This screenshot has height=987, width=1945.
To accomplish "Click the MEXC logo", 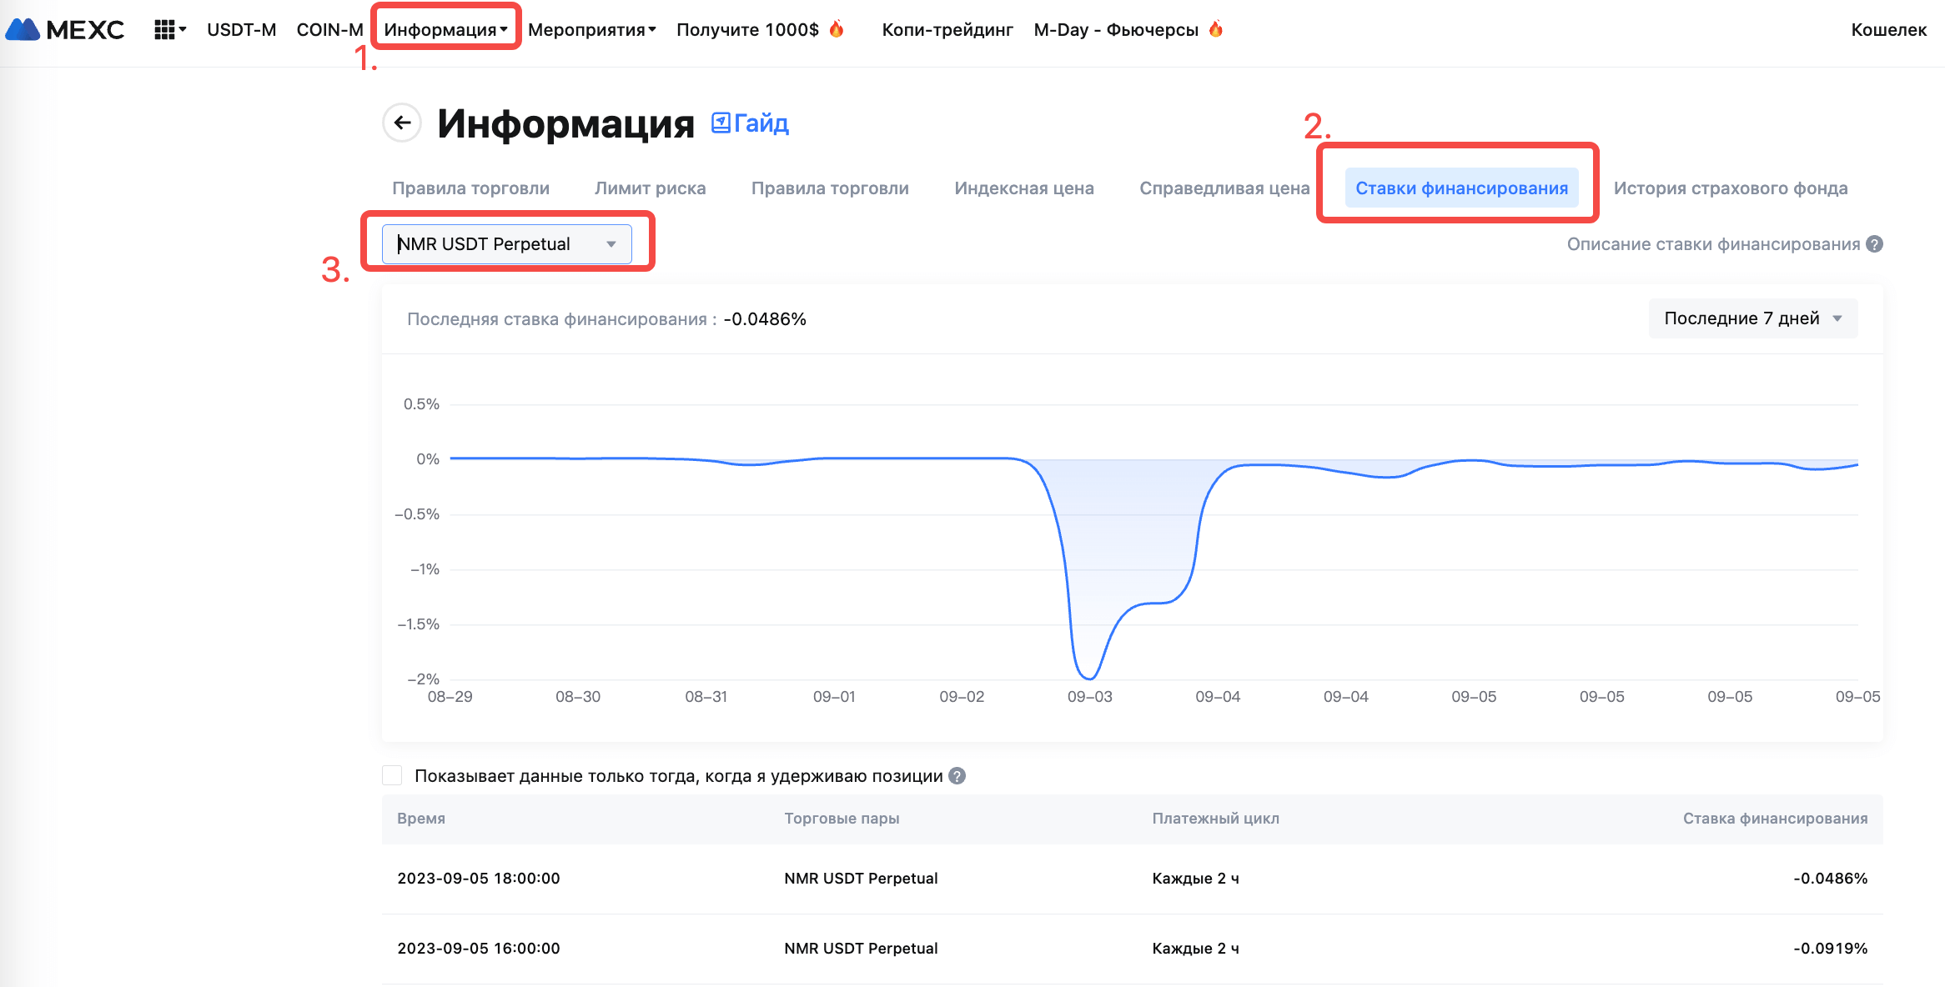I will [x=65, y=30].
